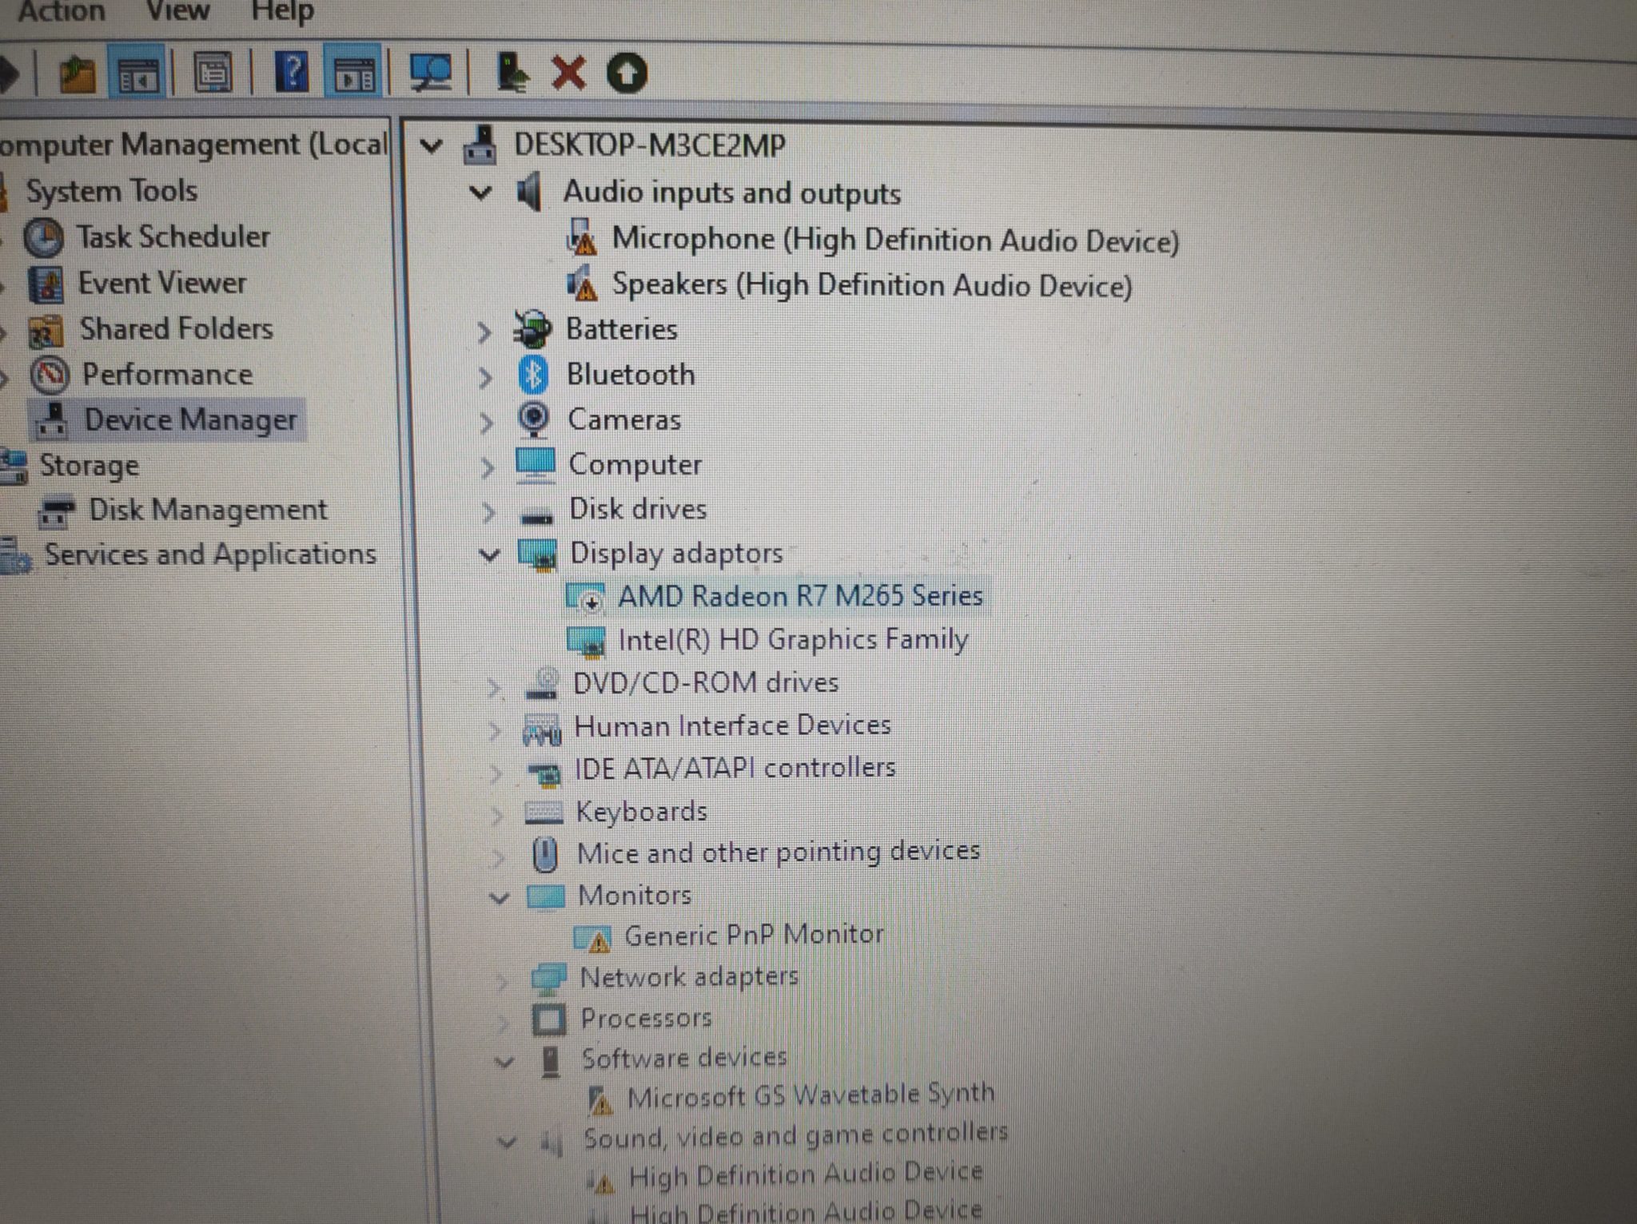
Task: Select Device Manager in the console tree
Action: (x=191, y=419)
